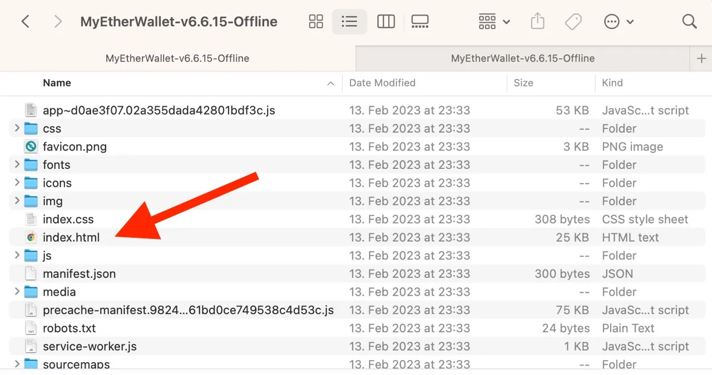712x375 pixels.
Task: Open search with the magnifier icon
Action: pyautogui.click(x=689, y=22)
